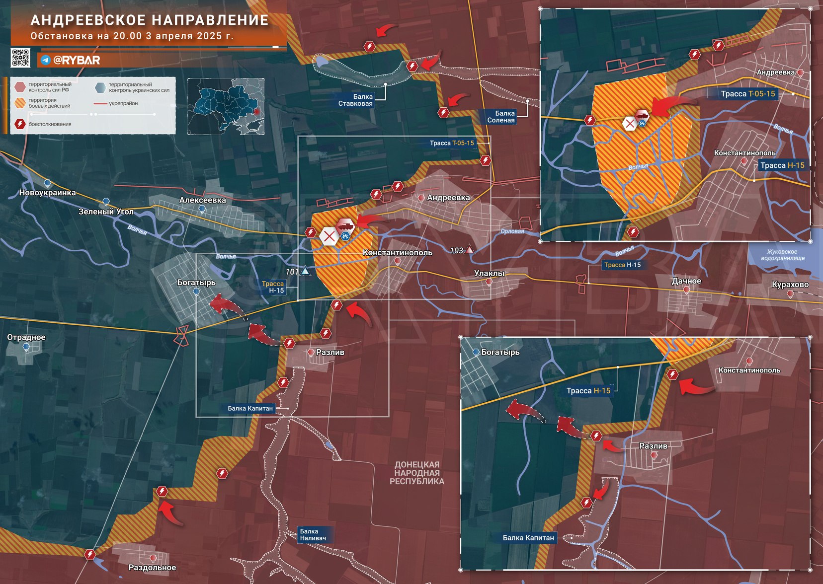The image size is (823, 584).
Task: Click the Балка Ставковая label
Action: 355,100
